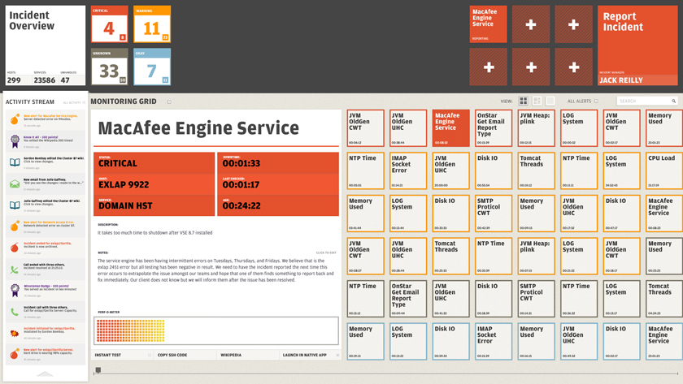
Task: Filter by the Okay 7 counter tile
Action: [152, 67]
